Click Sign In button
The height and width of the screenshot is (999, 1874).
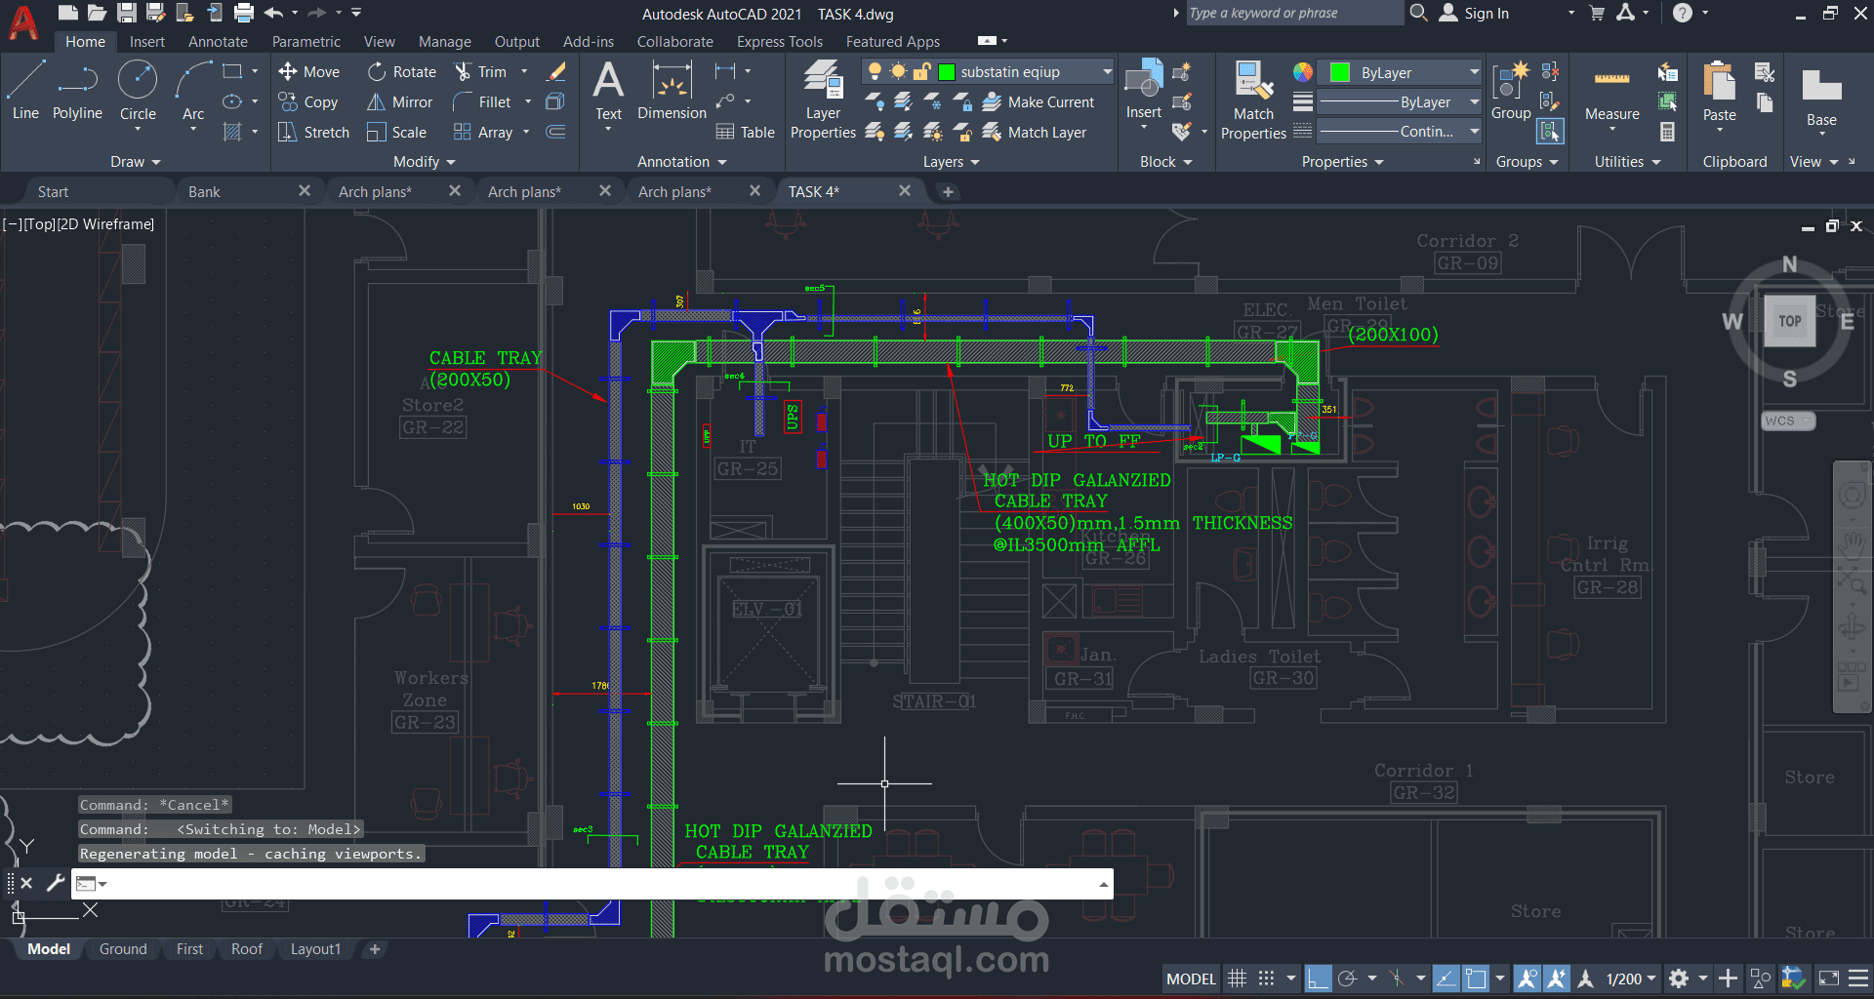click(1474, 13)
